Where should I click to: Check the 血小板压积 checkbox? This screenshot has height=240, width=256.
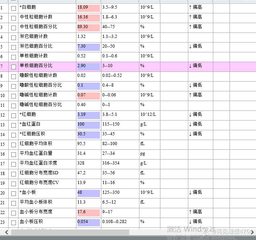13,222
